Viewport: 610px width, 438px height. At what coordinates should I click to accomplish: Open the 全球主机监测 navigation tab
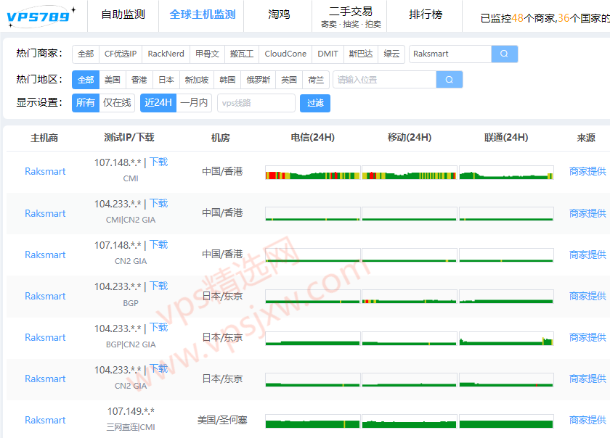[x=203, y=15]
